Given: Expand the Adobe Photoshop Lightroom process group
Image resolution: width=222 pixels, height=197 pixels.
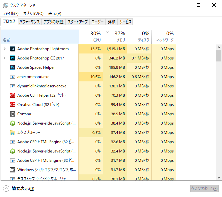Looking at the screenshot, I should tap(5, 49).
